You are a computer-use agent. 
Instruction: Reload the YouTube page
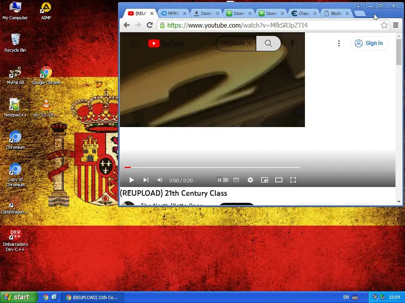click(x=150, y=25)
